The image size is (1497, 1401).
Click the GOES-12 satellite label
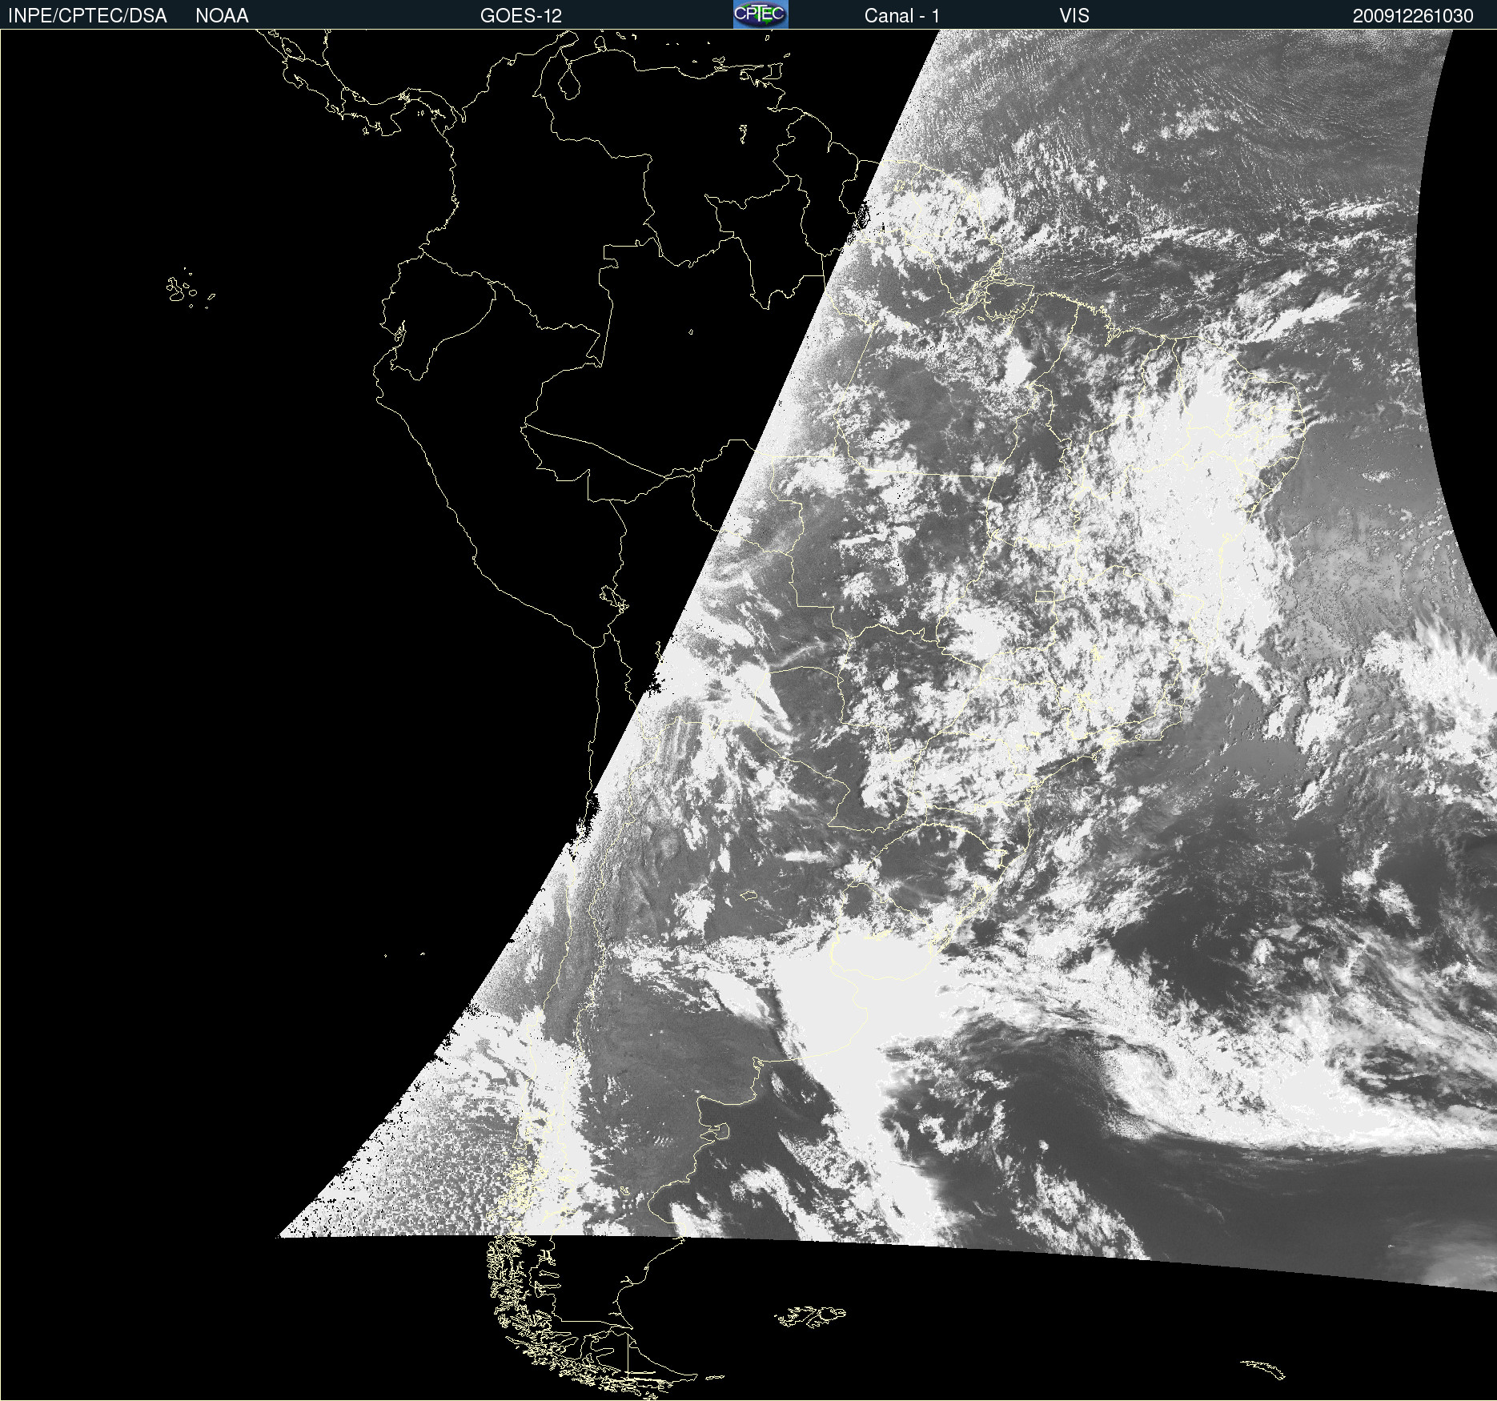coord(521,16)
